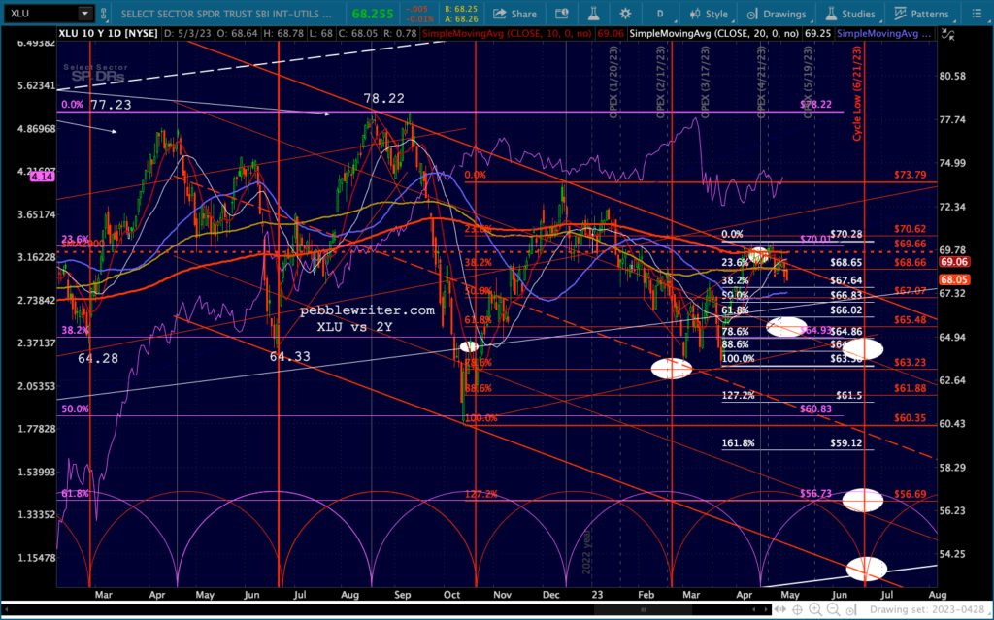Image resolution: width=994 pixels, height=620 pixels.
Task: Click the time axis clock icon
Action: 851,610
